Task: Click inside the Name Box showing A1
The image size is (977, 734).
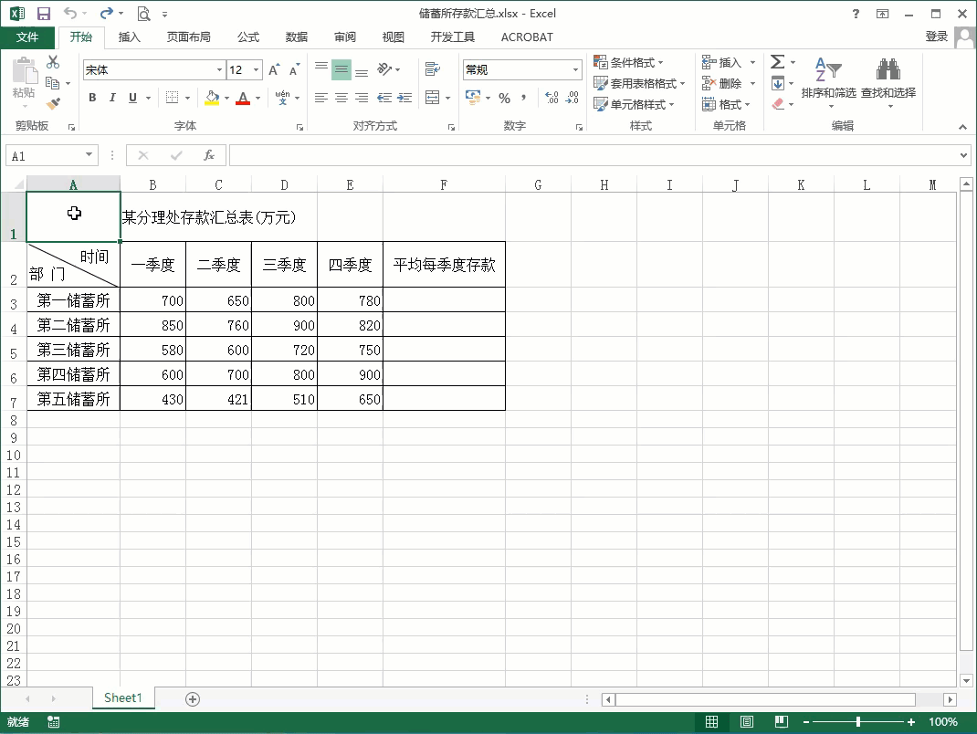Action: click(46, 156)
